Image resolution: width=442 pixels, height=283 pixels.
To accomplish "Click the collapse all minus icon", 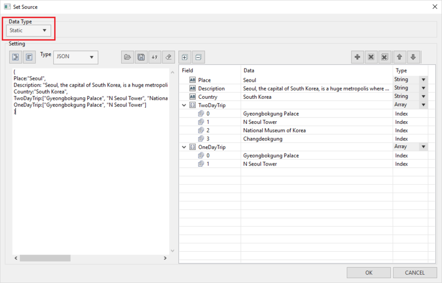I will tap(198, 57).
